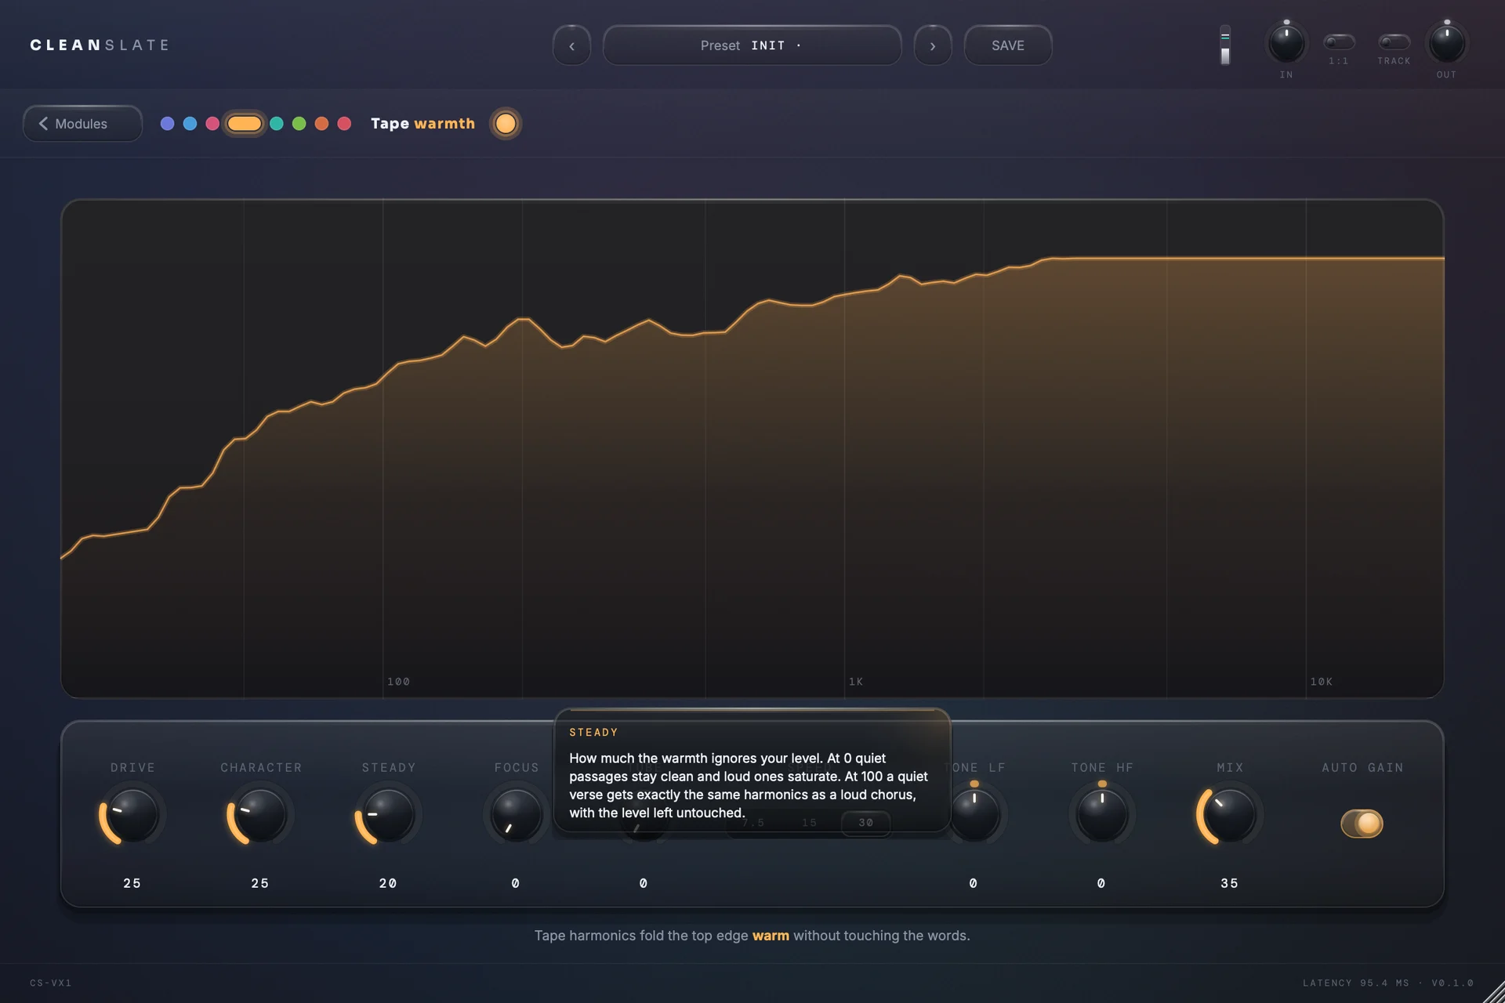Image resolution: width=1505 pixels, height=1003 pixels.
Task: Click the CHARACTER knob
Action: pyautogui.click(x=260, y=815)
